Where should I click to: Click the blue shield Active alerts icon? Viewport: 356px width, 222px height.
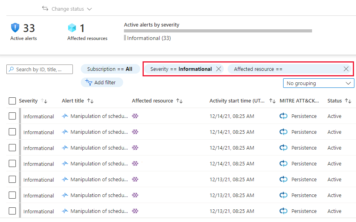[15, 28]
